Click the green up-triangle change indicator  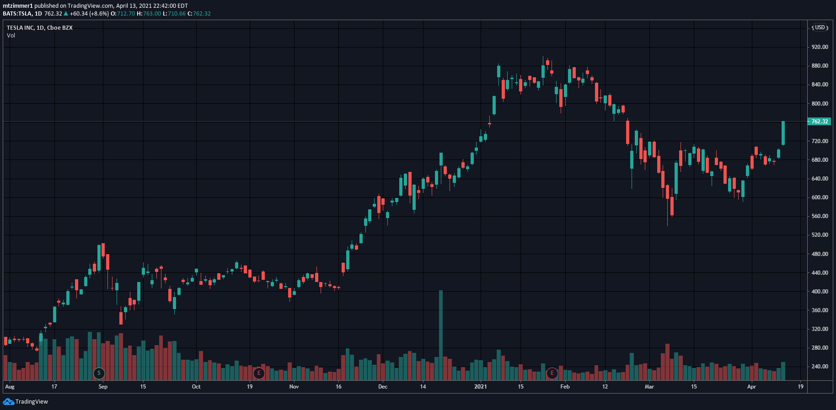66,14
